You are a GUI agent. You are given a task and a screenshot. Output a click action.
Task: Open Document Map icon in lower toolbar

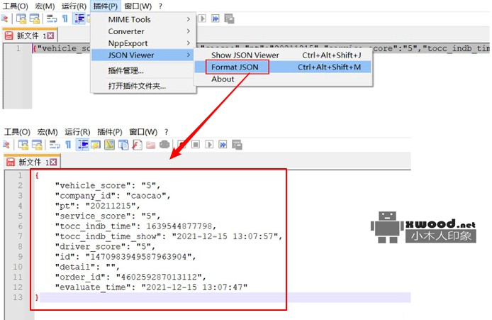[109, 145]
